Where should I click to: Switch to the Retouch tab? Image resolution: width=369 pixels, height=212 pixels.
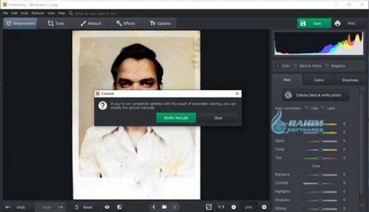pyautogui.click(x=91, y=23)
